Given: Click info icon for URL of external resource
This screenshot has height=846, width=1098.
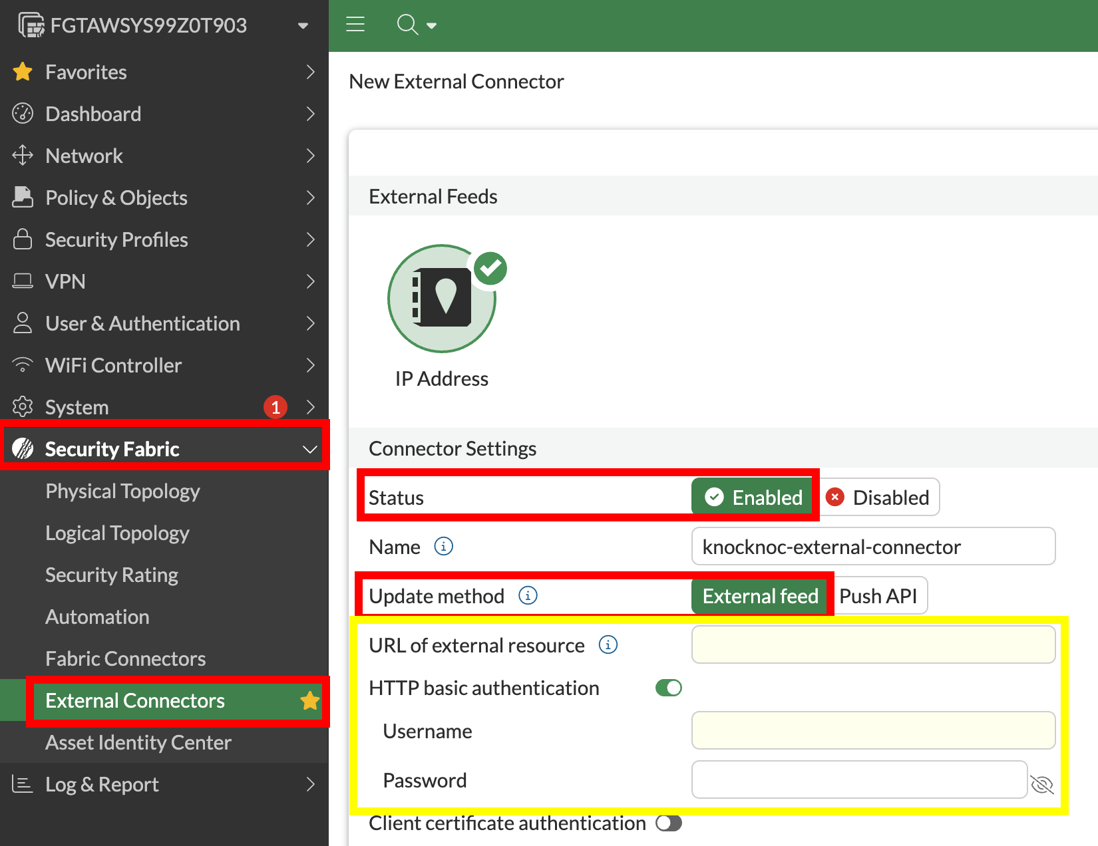Looking at the screenshot, I should click(x=608, y=644).
